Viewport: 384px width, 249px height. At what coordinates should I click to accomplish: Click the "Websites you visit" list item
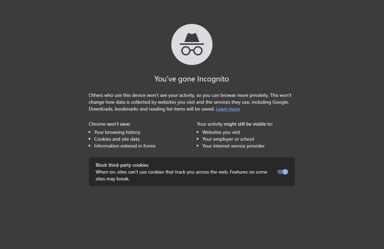click(x=221, y=132)
